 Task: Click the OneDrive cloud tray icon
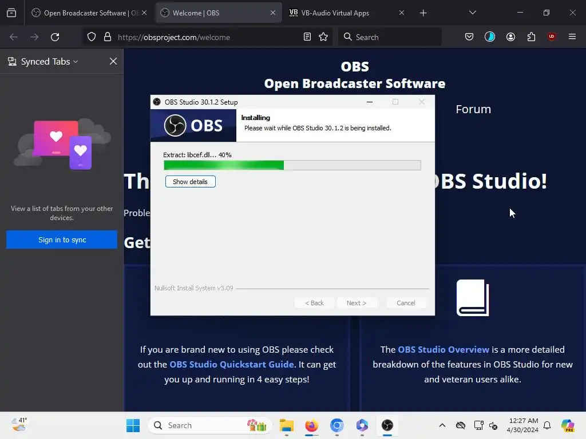[461, 425]
